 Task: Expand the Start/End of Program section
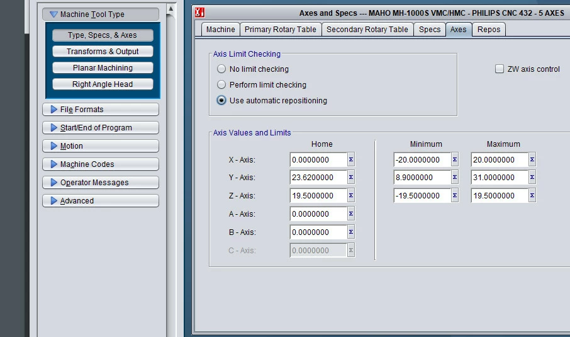[x=101, y=127]
